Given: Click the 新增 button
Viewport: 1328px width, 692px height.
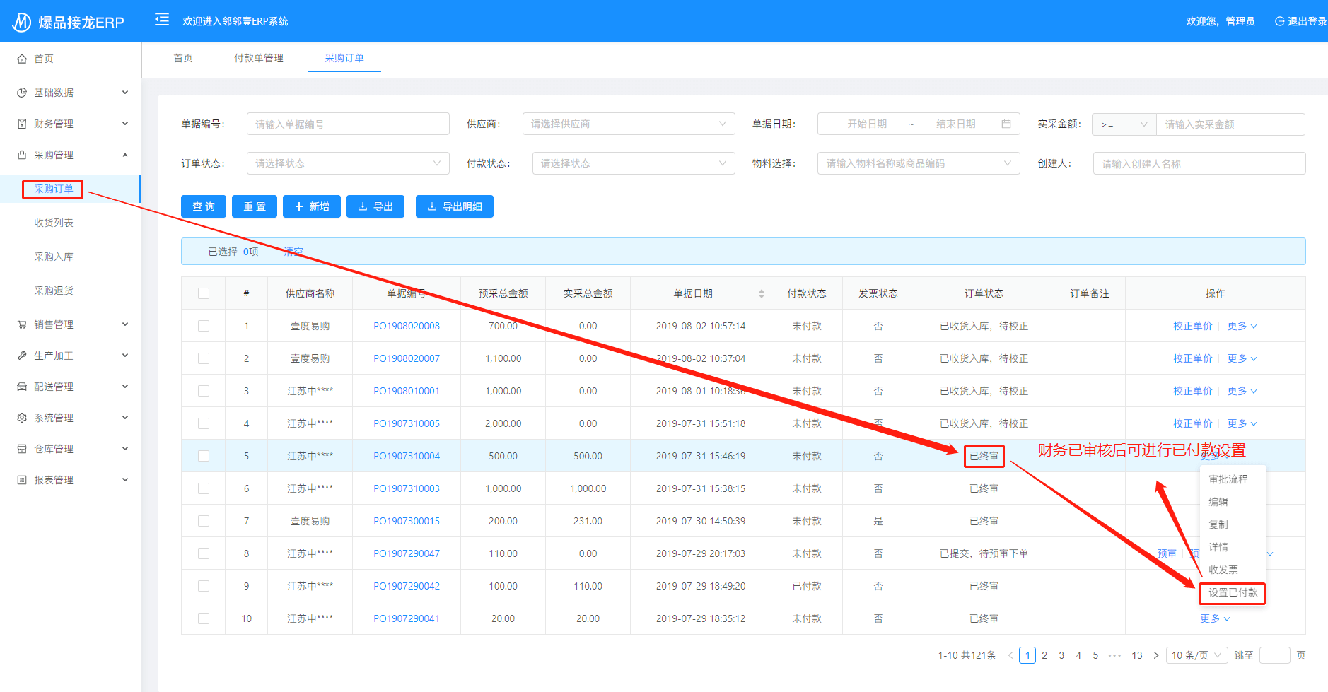Looking at the screenshot, I should 312,206.
